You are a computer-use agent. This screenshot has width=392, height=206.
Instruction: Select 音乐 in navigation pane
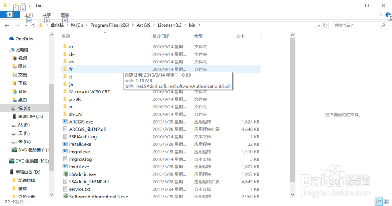[x=22, y=91]
